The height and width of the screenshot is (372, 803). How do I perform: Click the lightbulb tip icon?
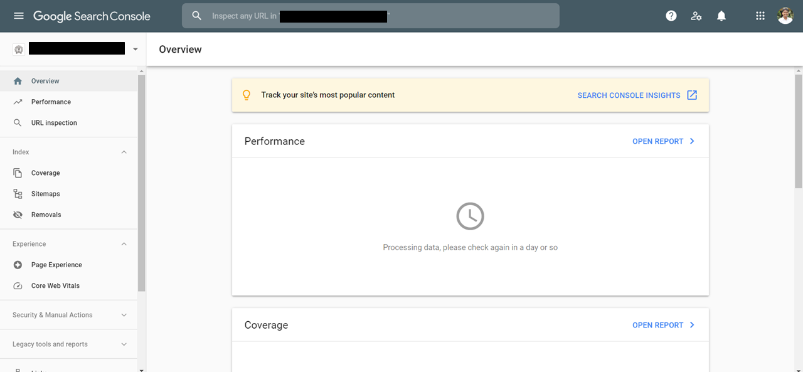(247, 95)
